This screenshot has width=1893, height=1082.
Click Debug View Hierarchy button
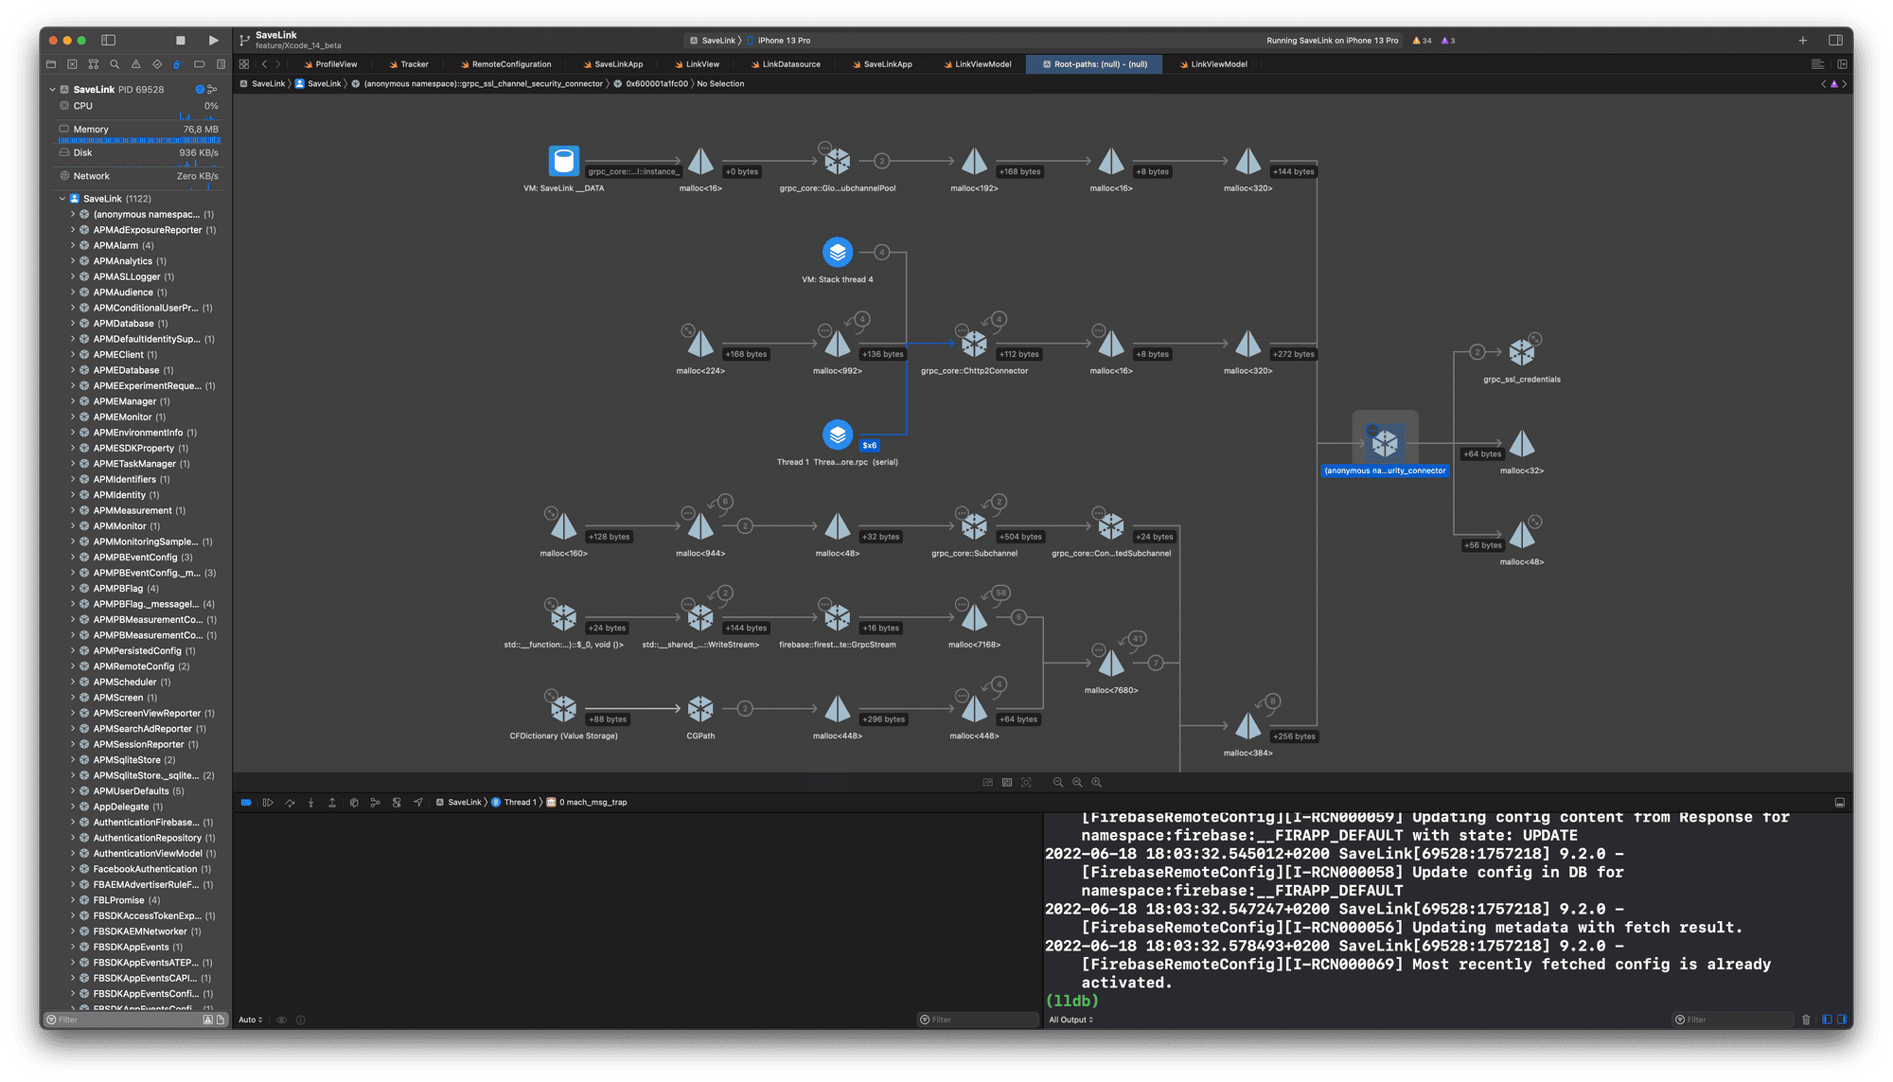[354, 803]
